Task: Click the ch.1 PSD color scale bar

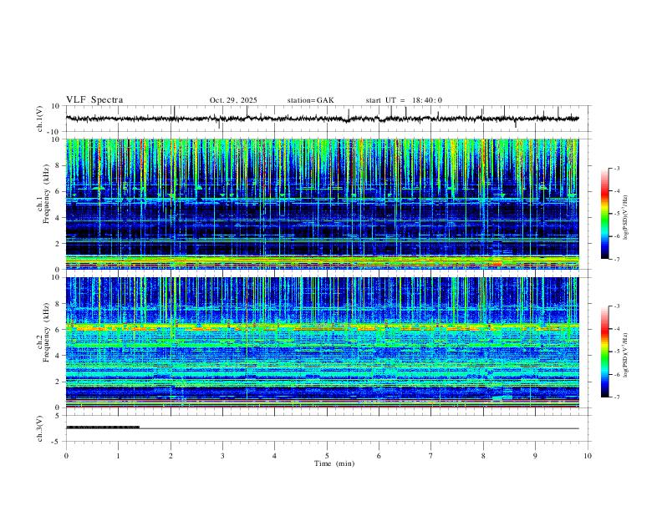Action: click(604, 214)
